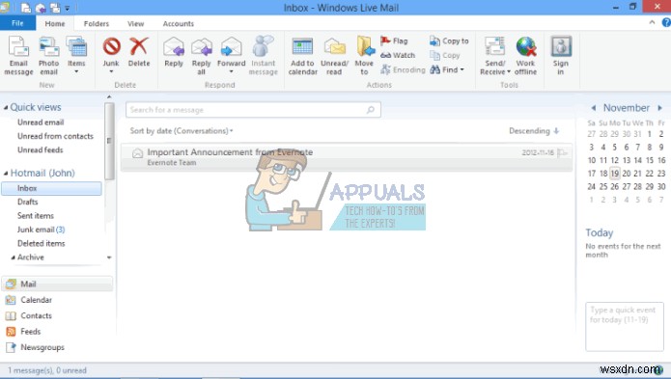
Task: Toggle Unread/read status
Action: click(x=334, y=56)
